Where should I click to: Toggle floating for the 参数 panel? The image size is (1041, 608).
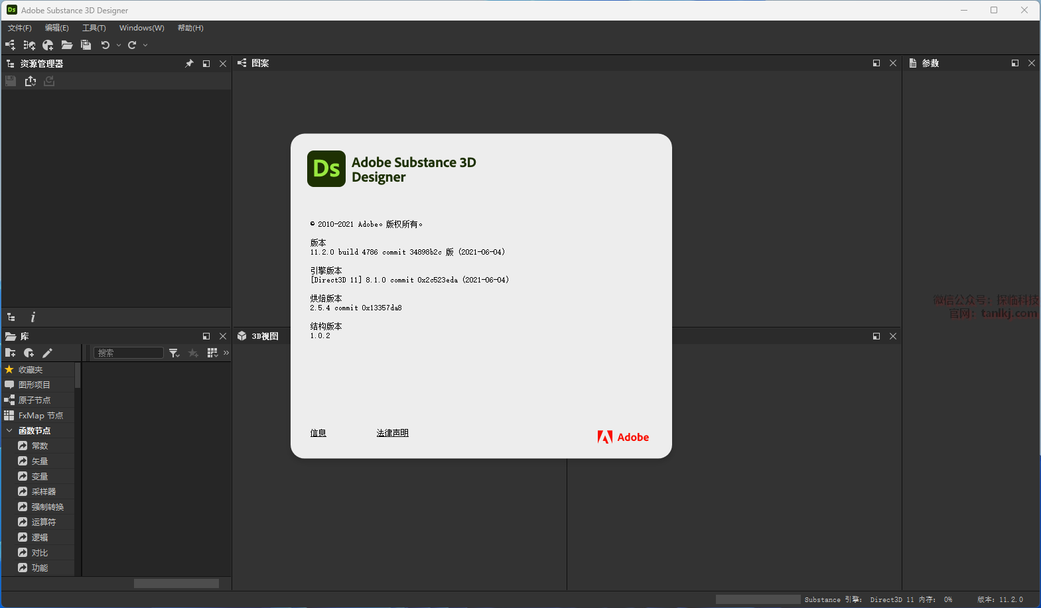(1014, 64)
